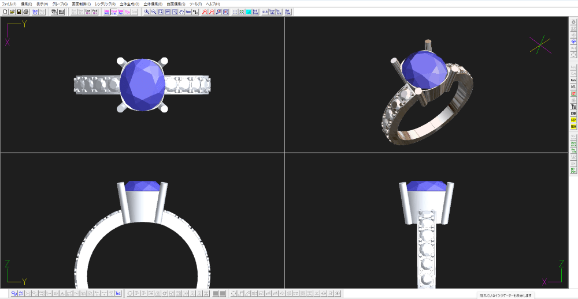Open the 表示(V) menu

click(x=42, y=3)
